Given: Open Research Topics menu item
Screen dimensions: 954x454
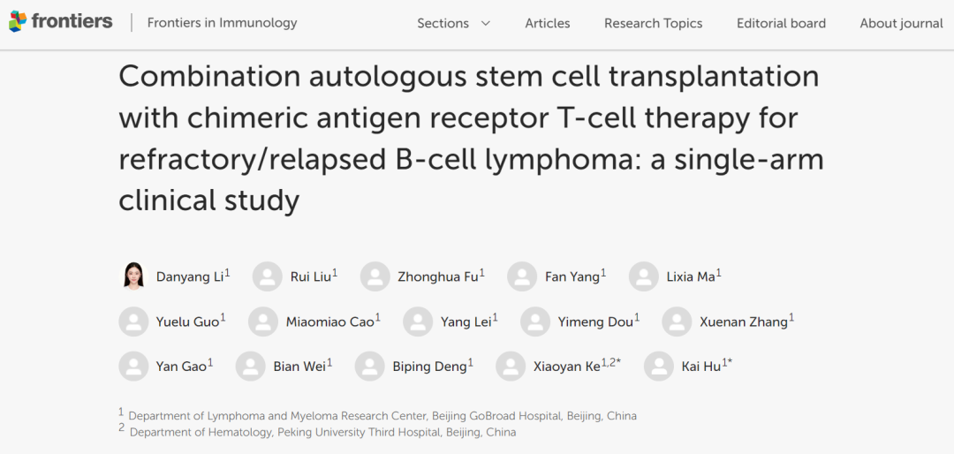Looking at the screenshot, I should point(654,24).
